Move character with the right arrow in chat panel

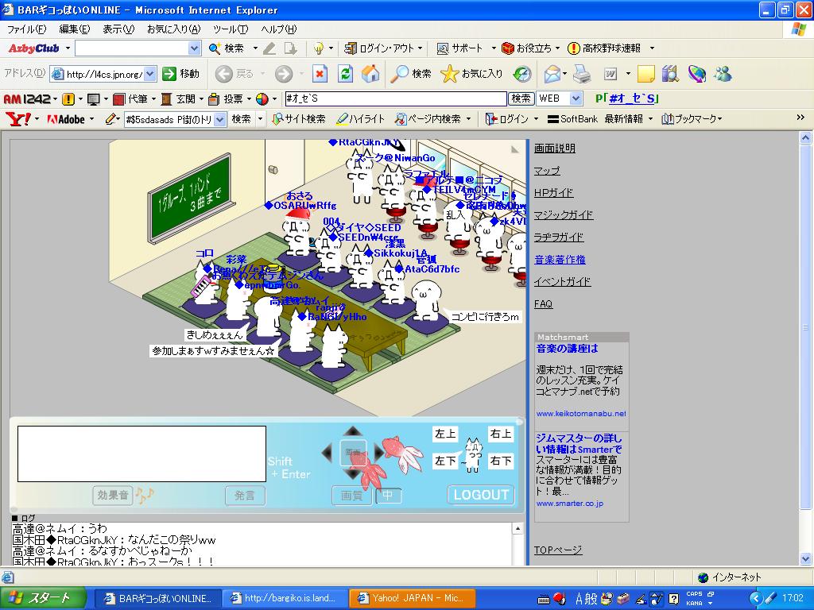click(379, 452)
